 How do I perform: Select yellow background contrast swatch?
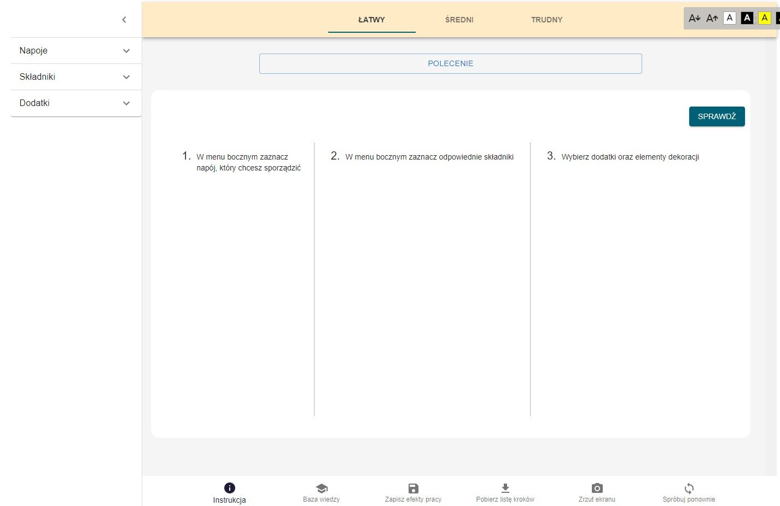pos(764,18)
